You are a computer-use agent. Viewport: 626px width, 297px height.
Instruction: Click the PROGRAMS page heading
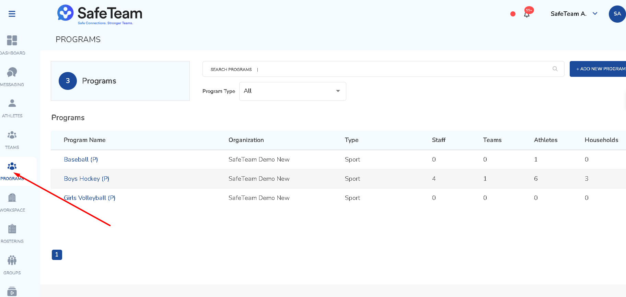click(x=78, y=39)
